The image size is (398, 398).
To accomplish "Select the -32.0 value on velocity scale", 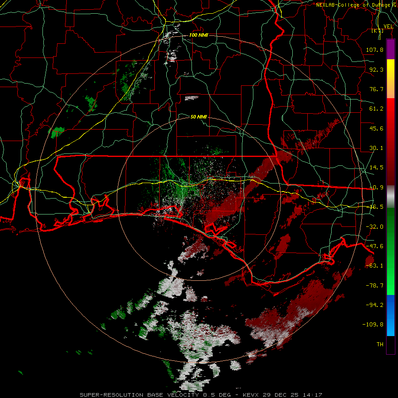I will (375, 227).
